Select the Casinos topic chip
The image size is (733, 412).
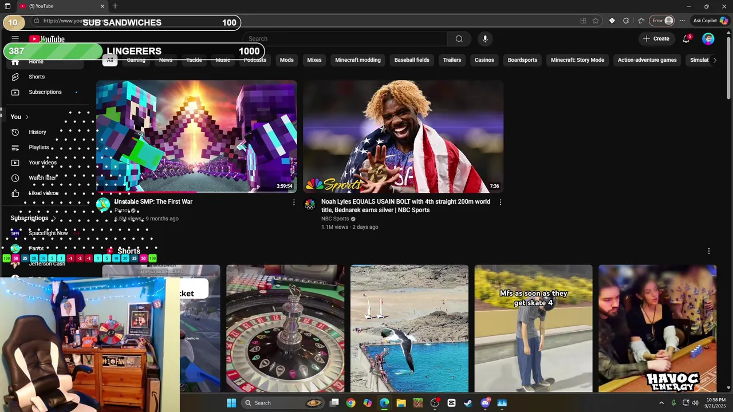click(x=484, y=60)
